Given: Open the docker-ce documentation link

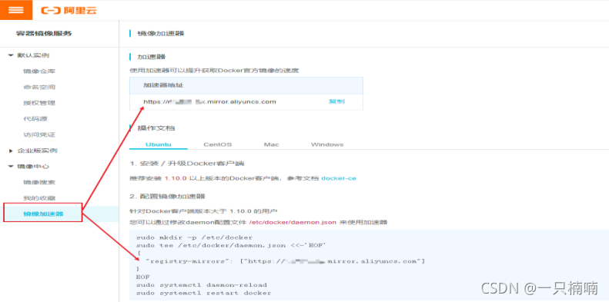Looking at the screenshot, I should point(339,178).
